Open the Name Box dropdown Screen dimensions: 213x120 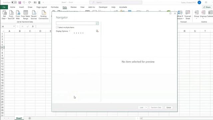pos(14,26)
